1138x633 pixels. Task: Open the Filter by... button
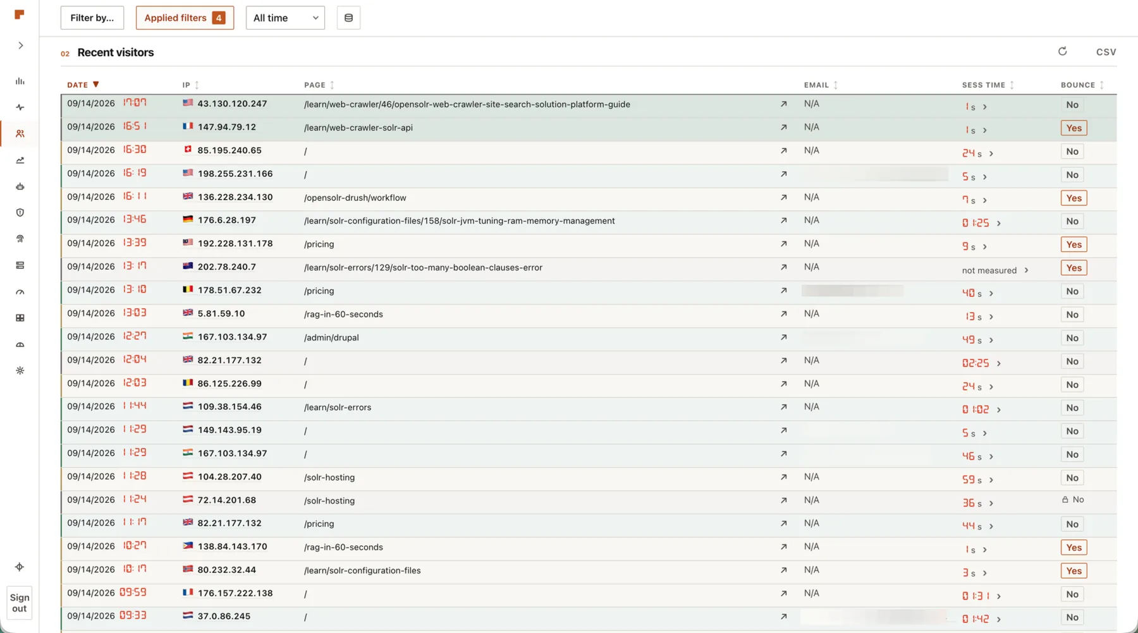(x=92, y=18)
